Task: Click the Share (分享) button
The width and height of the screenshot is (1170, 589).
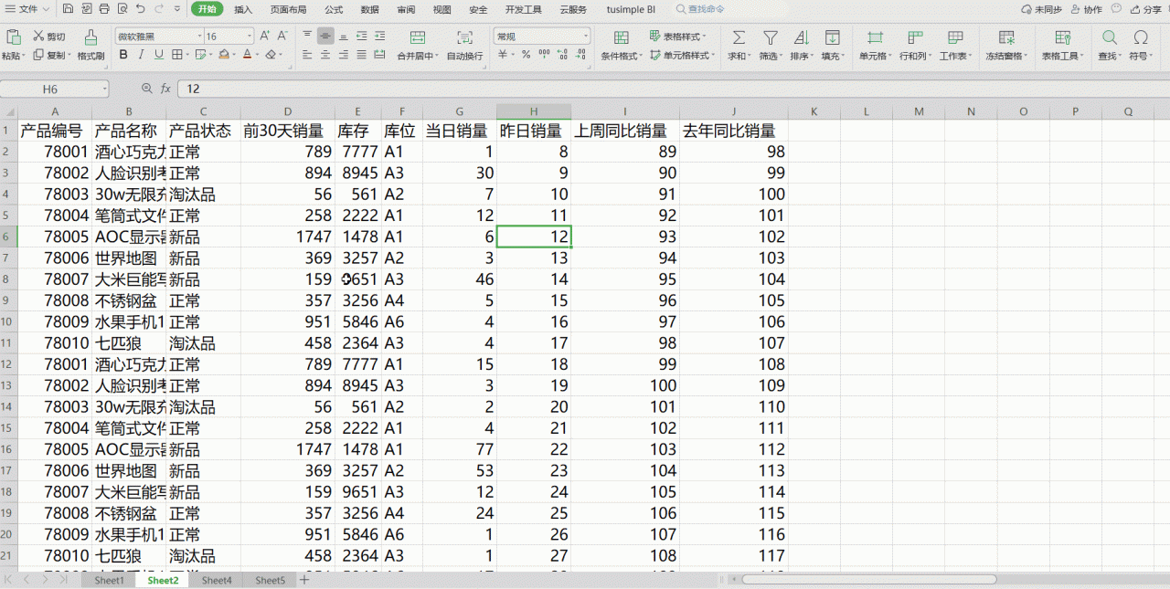Action: click(x=1146, y=9)
